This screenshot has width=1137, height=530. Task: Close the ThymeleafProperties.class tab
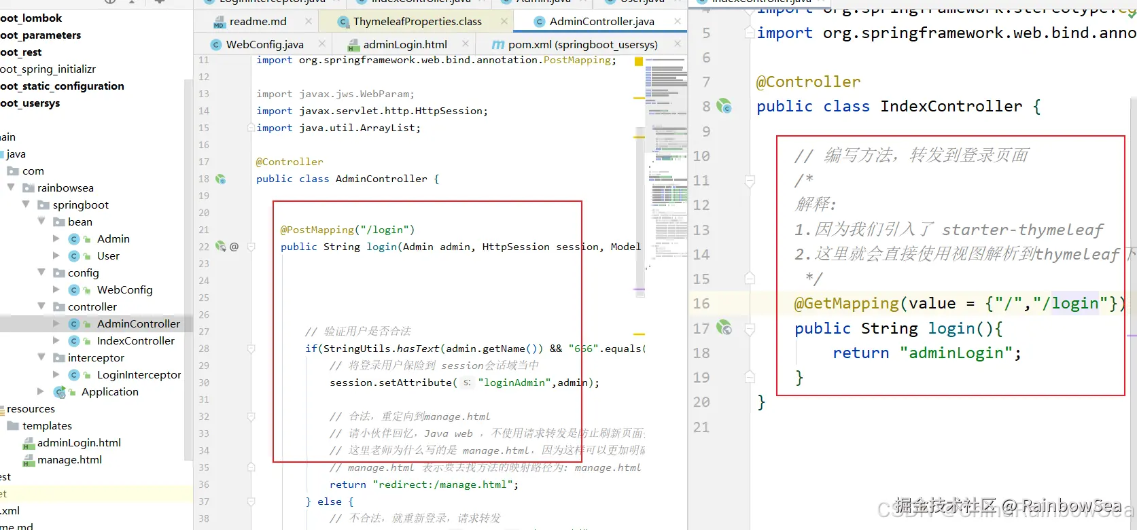click(x=504, y=21)
